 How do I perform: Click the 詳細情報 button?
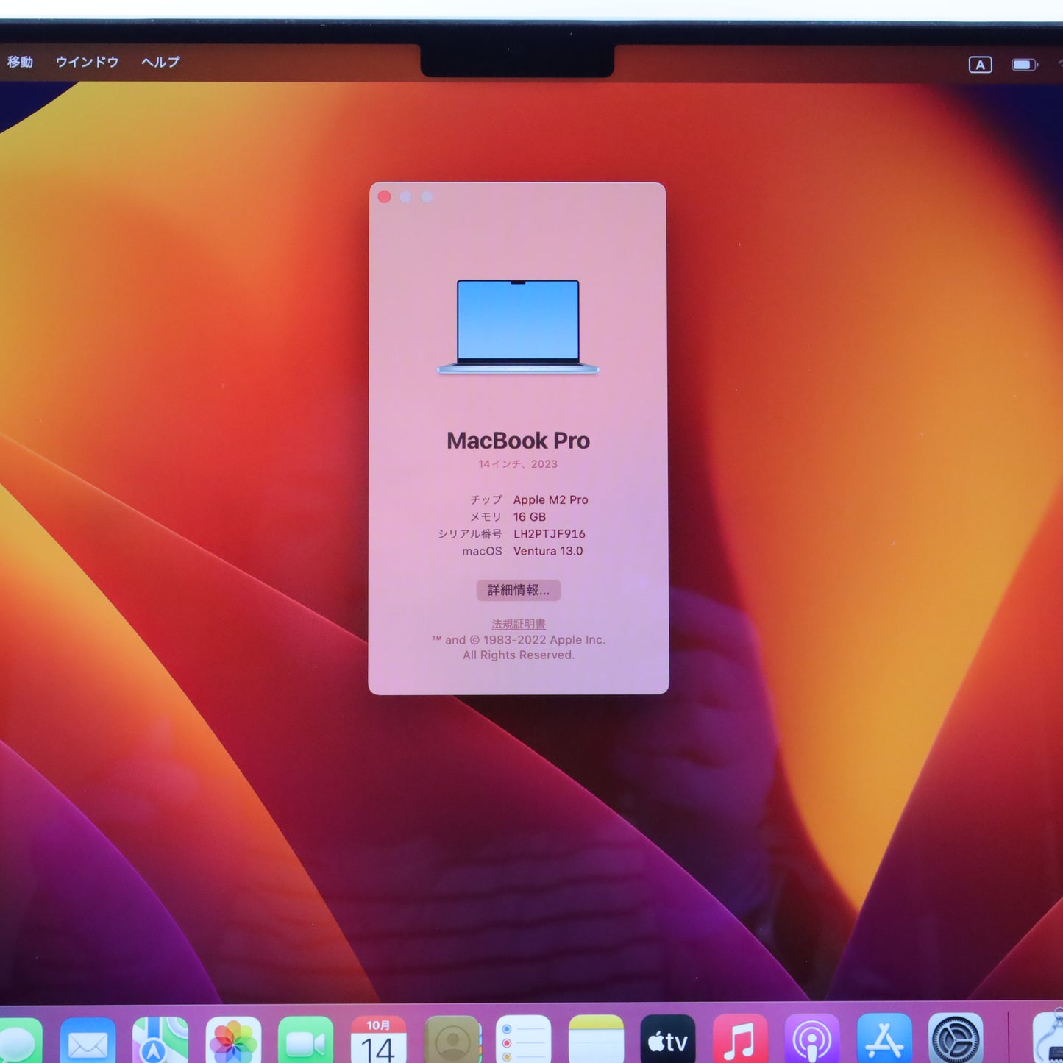point(517,591)
